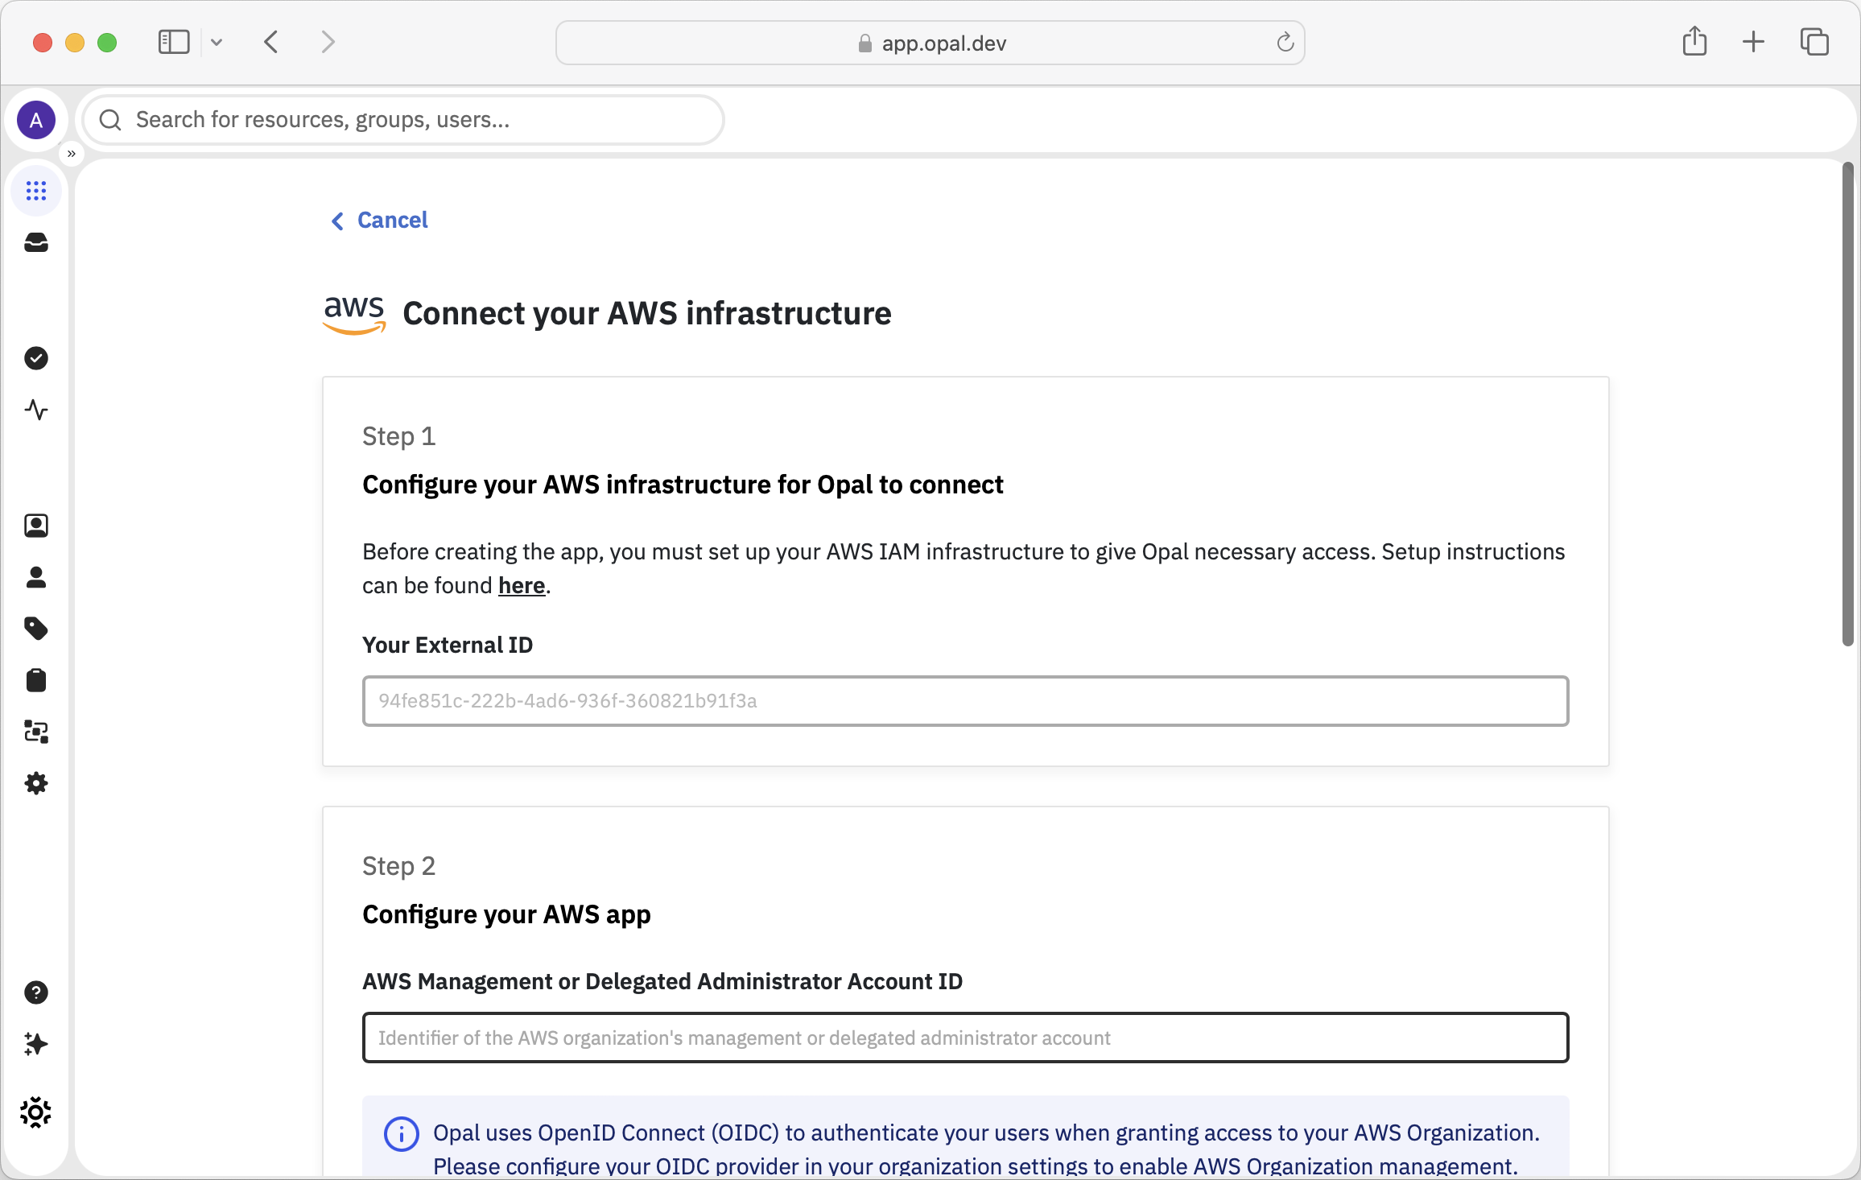Click the lock icon in address bar
Viewport: 1861px width, 1180px height.
(864, 43)
